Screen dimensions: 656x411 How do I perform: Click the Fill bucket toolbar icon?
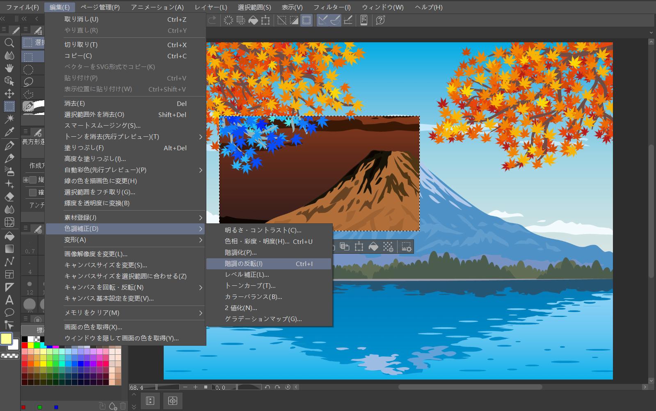(253, 20)
